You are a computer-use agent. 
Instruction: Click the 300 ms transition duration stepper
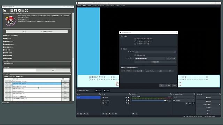pos(194,100)
